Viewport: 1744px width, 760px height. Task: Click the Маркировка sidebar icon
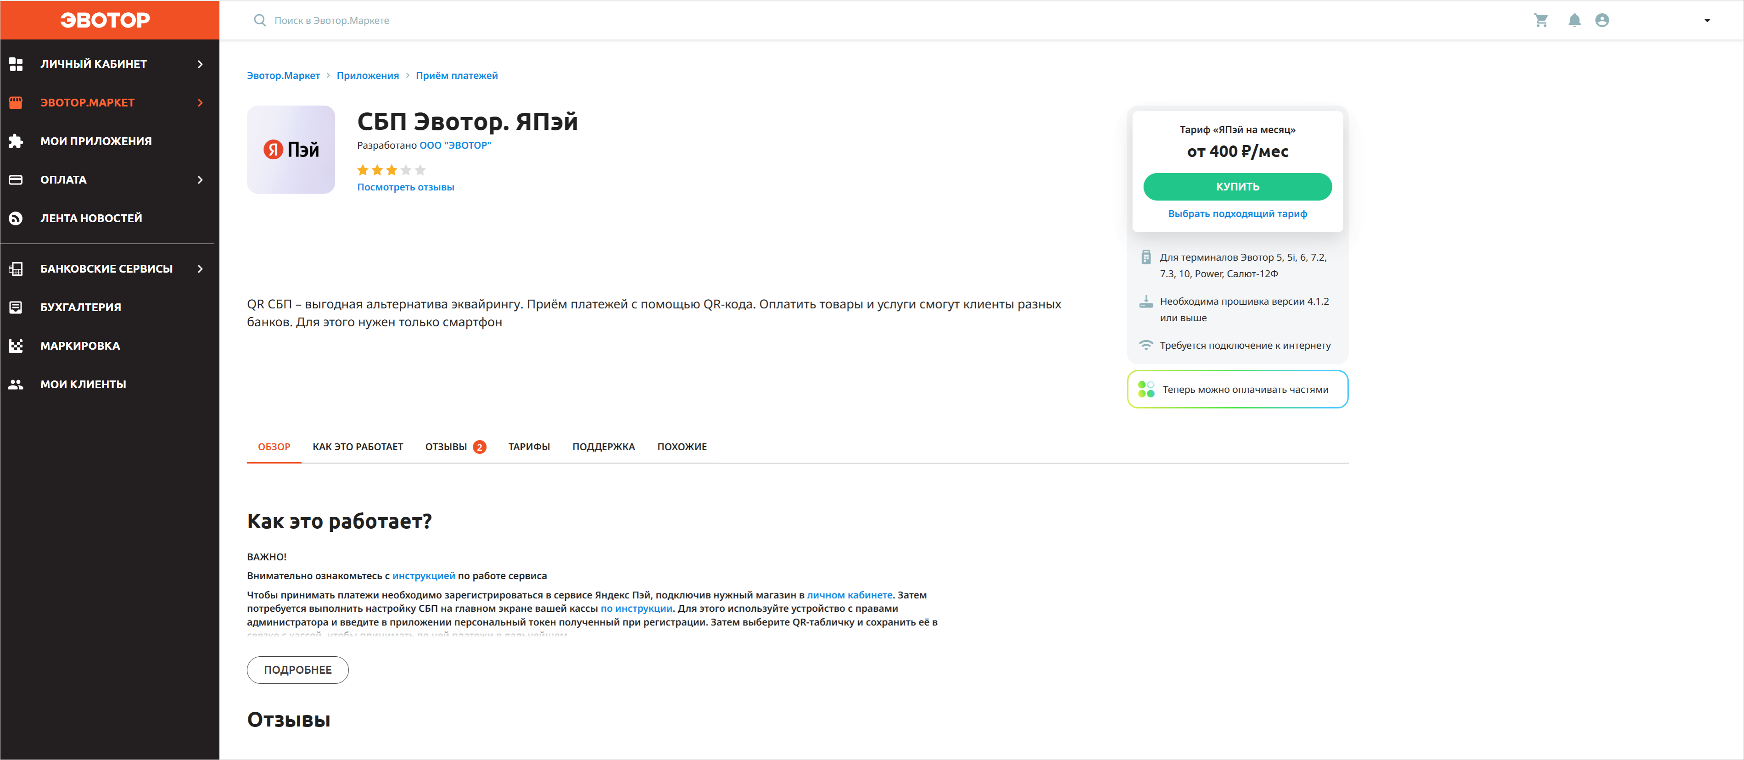pos(16,346)
